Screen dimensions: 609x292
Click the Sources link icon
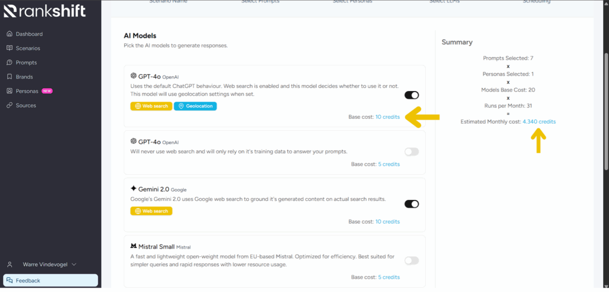pyautogui.click(x=10, y=105)
